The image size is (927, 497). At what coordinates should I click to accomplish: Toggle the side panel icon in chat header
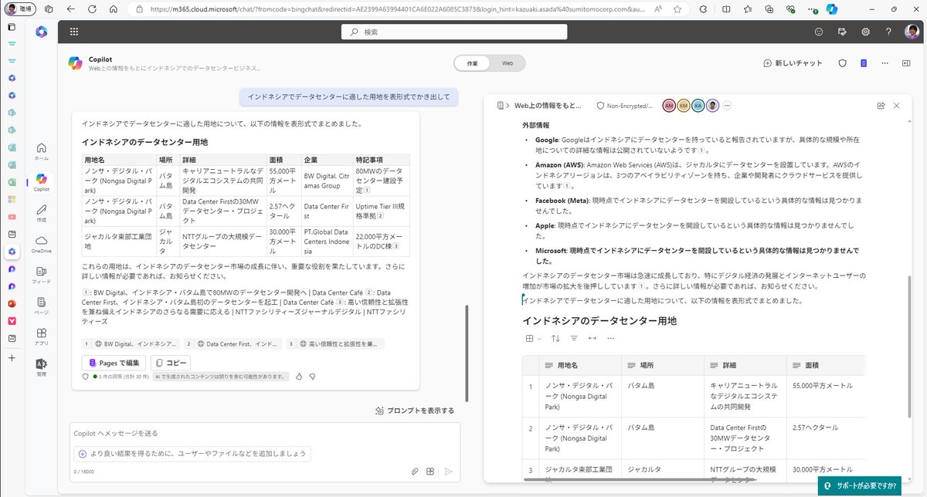(x=906, y=63)
